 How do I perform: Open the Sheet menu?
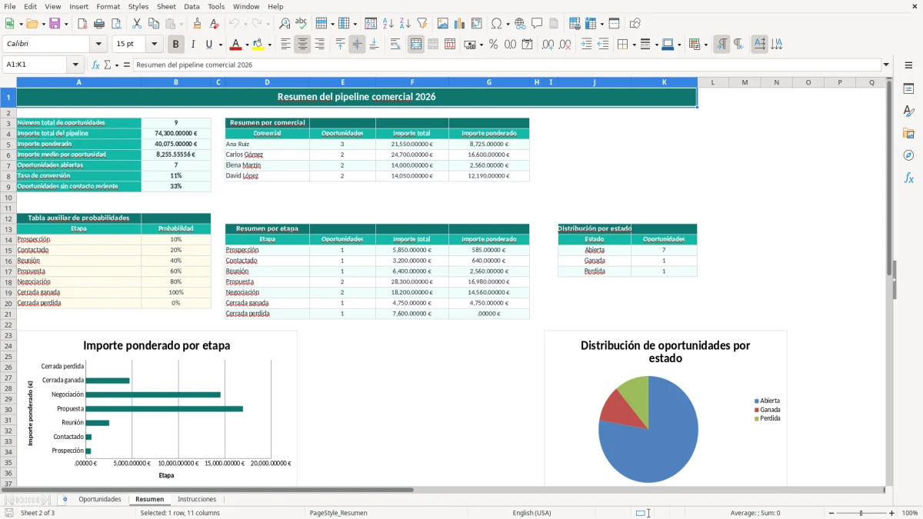pyautogui.click(x=166, y=6)
